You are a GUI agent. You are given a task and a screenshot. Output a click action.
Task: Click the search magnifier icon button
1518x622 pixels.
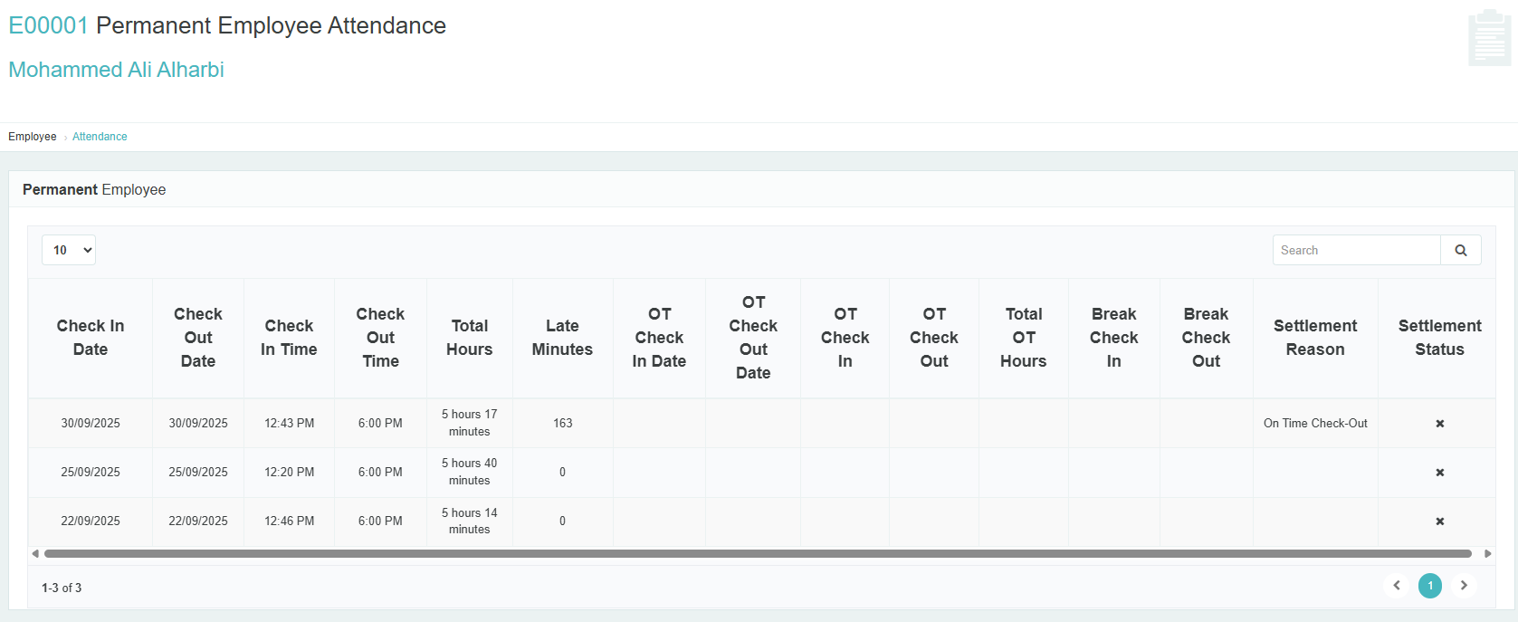click(x=1460, y=251)
